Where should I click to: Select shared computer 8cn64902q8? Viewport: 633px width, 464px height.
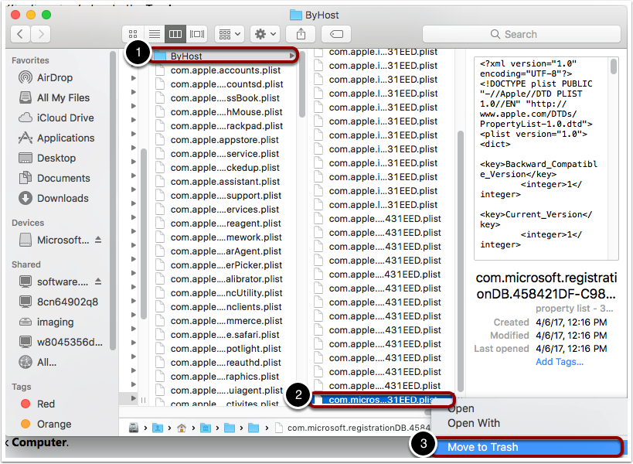67,302
